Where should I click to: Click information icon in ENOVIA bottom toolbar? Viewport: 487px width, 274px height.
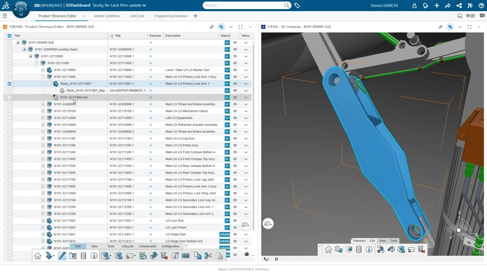point(94,256)
